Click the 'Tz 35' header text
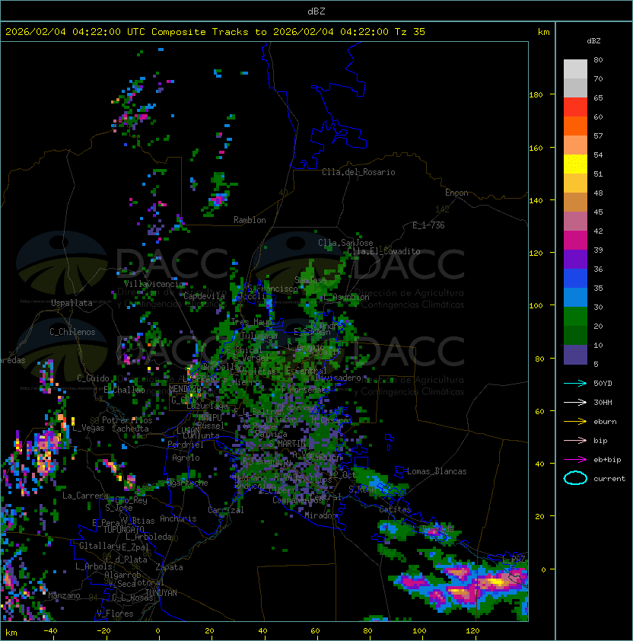The height and width of the screenshot is (641, 633). tap(410, 32)
